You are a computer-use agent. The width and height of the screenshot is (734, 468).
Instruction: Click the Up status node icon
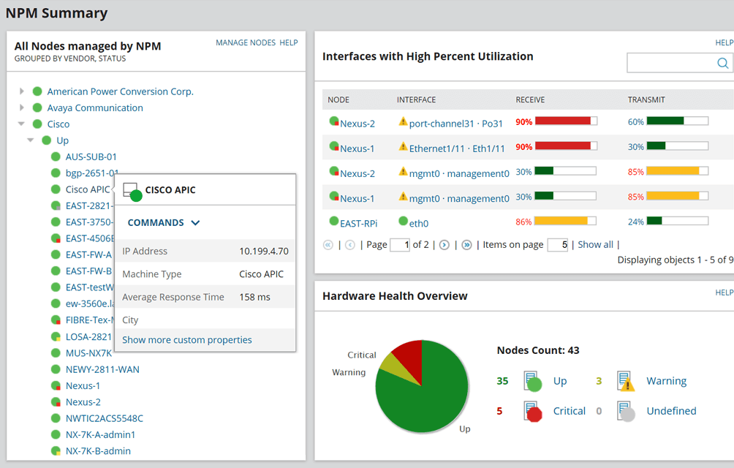click(532, 382)
